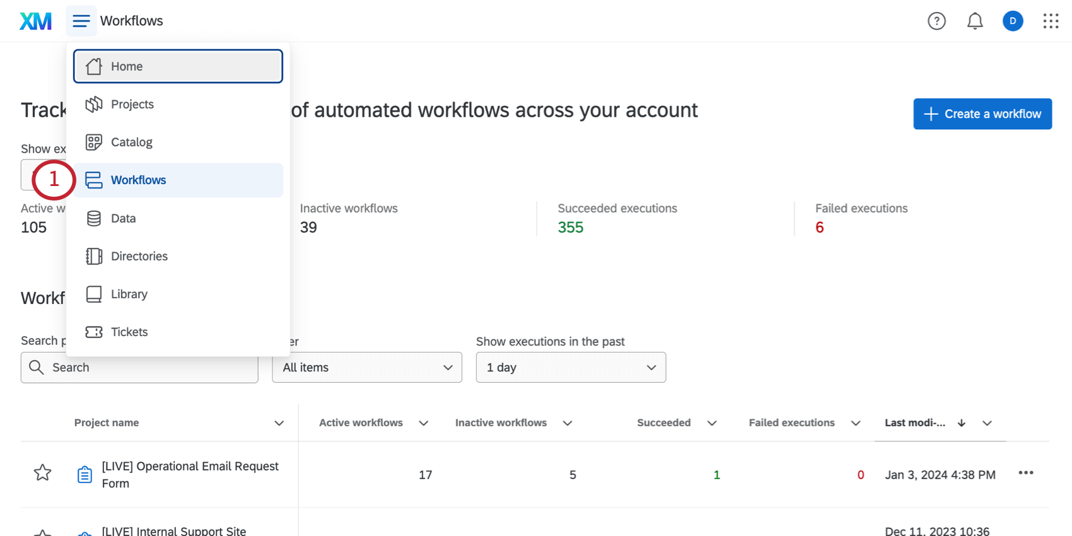Open the help question mark icon
Viewport: 1072px width, 536px height.
(936, 21)
